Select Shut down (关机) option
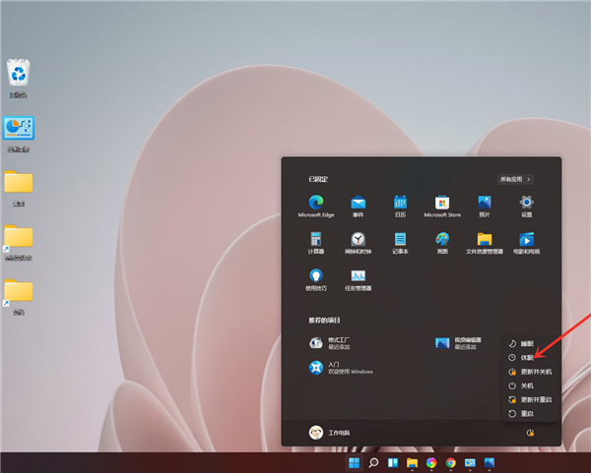 click(526, 385)
